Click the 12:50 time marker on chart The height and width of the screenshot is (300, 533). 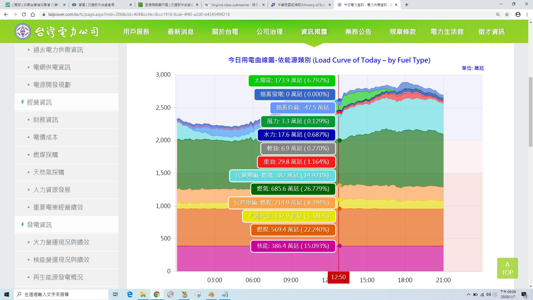coord(338,277)
